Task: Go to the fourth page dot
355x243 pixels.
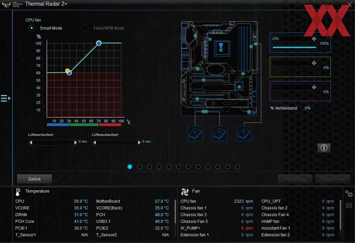Action: [159, 167]
